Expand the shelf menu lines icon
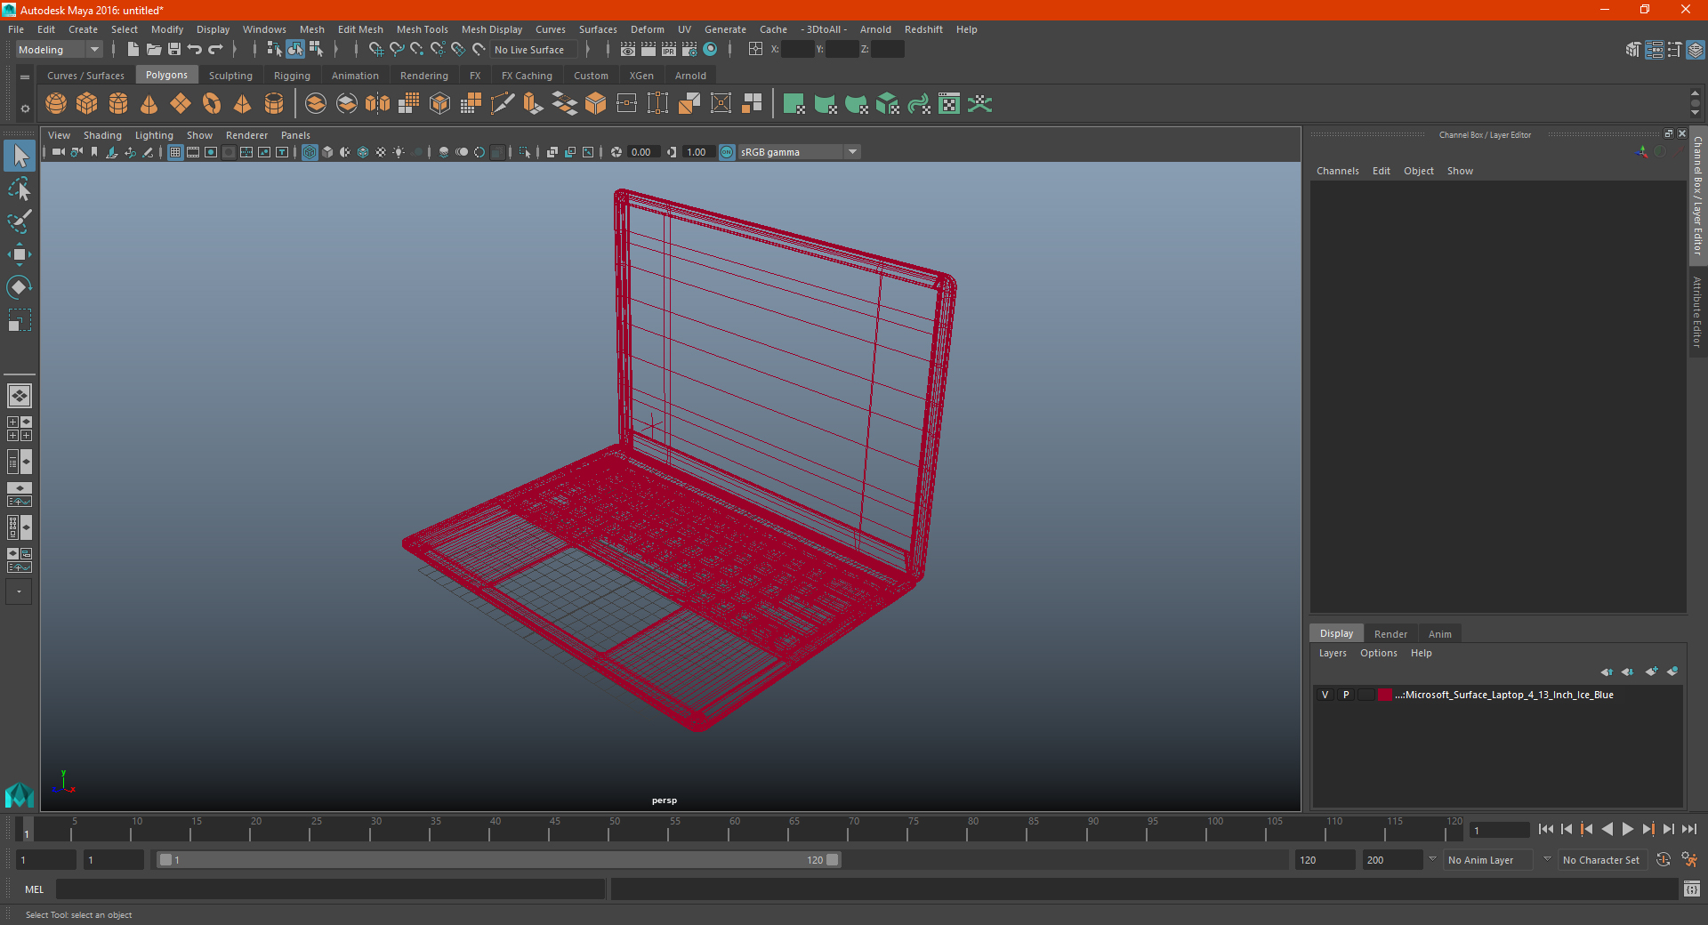This screenshot has height=925, width=1708. coord(25,77)
